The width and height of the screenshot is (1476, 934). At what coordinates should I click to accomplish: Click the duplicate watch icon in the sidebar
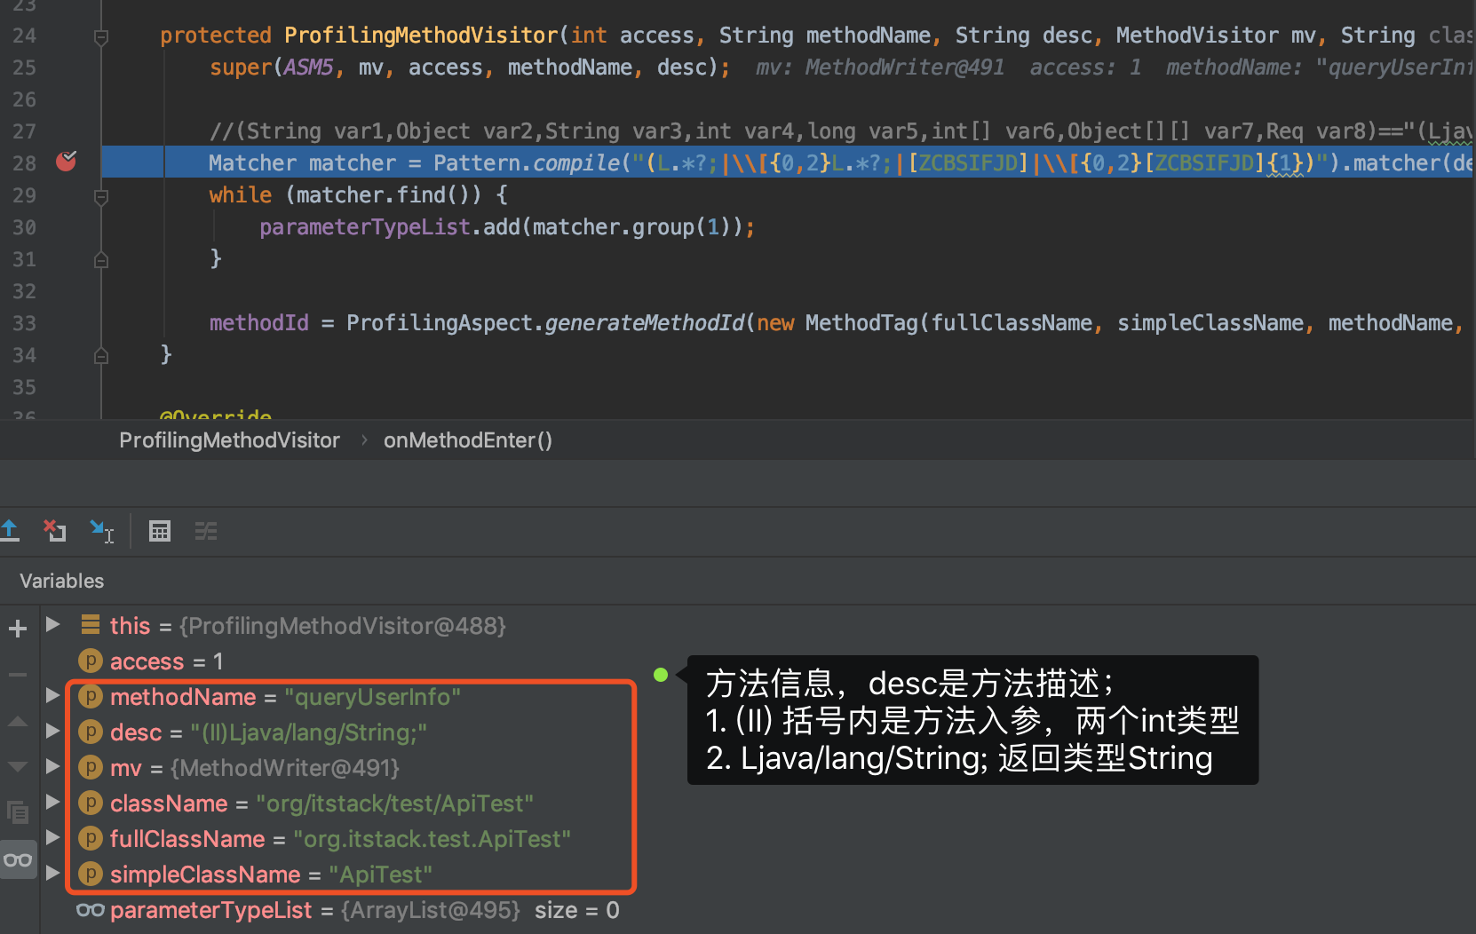point(18,811)
